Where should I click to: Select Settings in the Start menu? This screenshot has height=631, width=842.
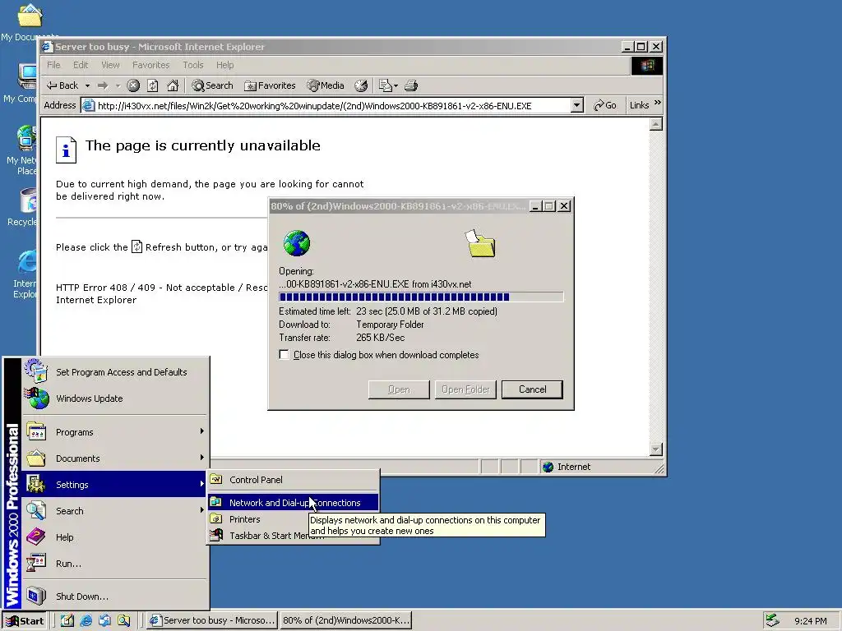point(115,485)
